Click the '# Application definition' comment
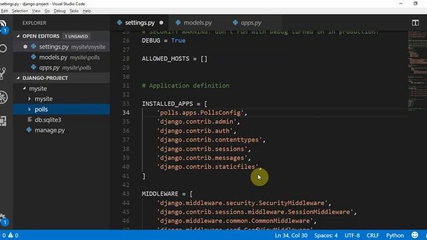The height and width of the screenshot is (240, 427). [x=185, y=85]
